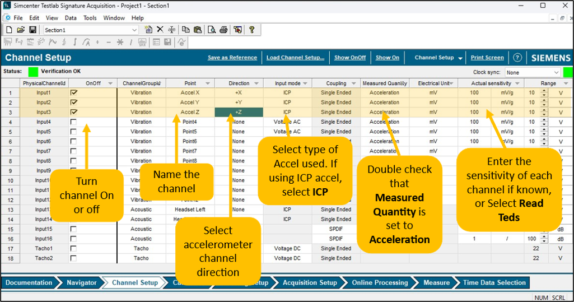Open the Data menu
The image size is (574, 302).
71,18
